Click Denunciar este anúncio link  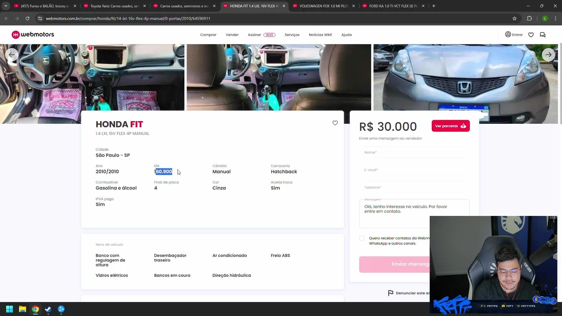click(413, 293)
